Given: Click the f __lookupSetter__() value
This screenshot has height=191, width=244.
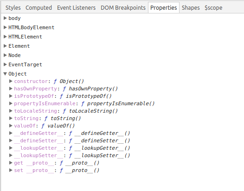Looking at the screenshot, I should (99, 156).
